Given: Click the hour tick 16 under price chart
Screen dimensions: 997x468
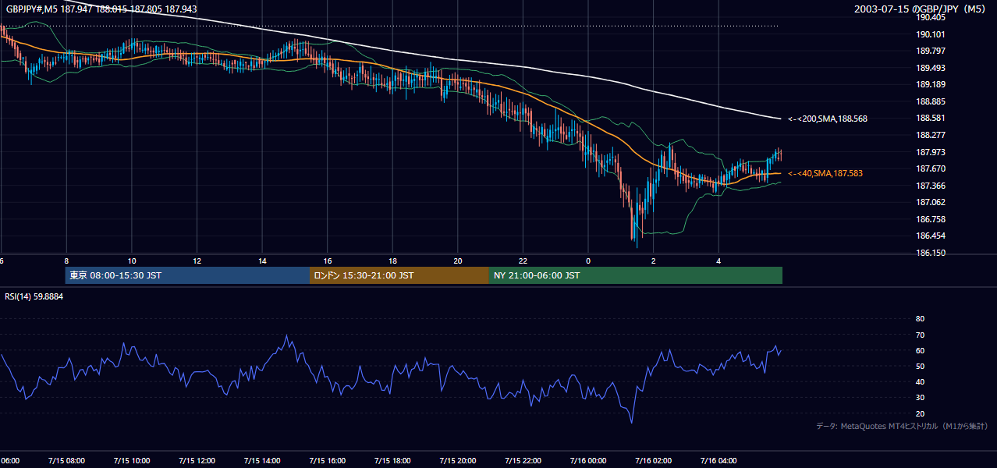Looking at the screenshot, I should [x=327, y=261].
